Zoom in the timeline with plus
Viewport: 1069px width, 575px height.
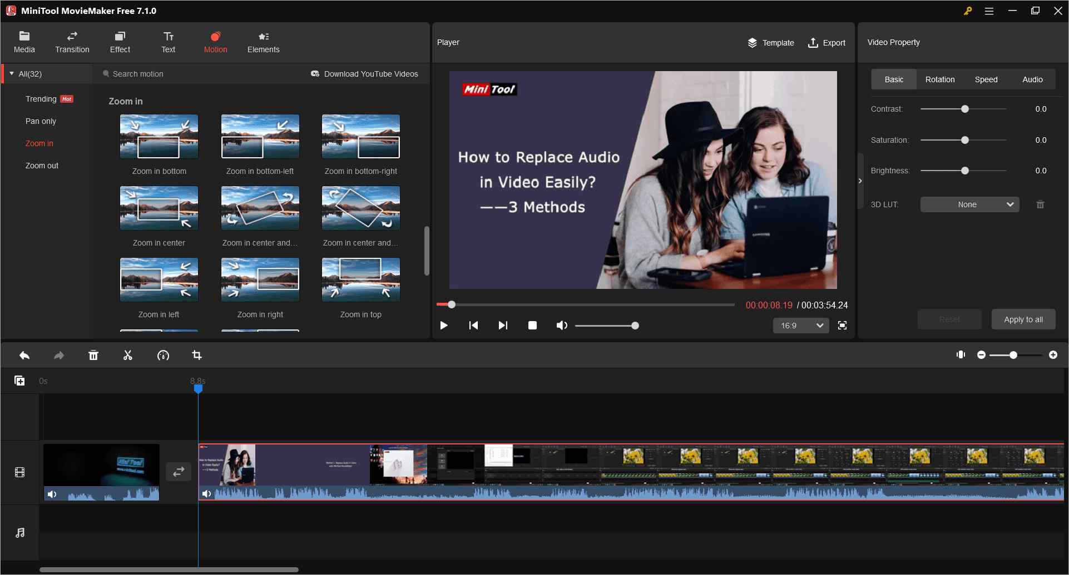coord(1053,354)
